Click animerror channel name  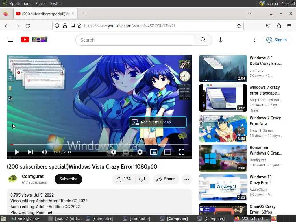tap(257, 71)
